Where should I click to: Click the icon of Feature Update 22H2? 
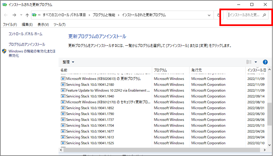click(x=63, y=90)
